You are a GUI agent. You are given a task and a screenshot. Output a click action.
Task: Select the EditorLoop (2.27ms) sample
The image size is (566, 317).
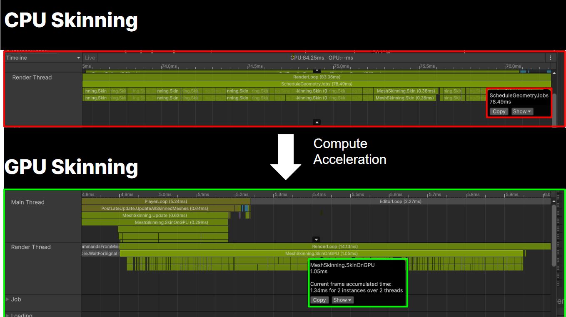400,201
